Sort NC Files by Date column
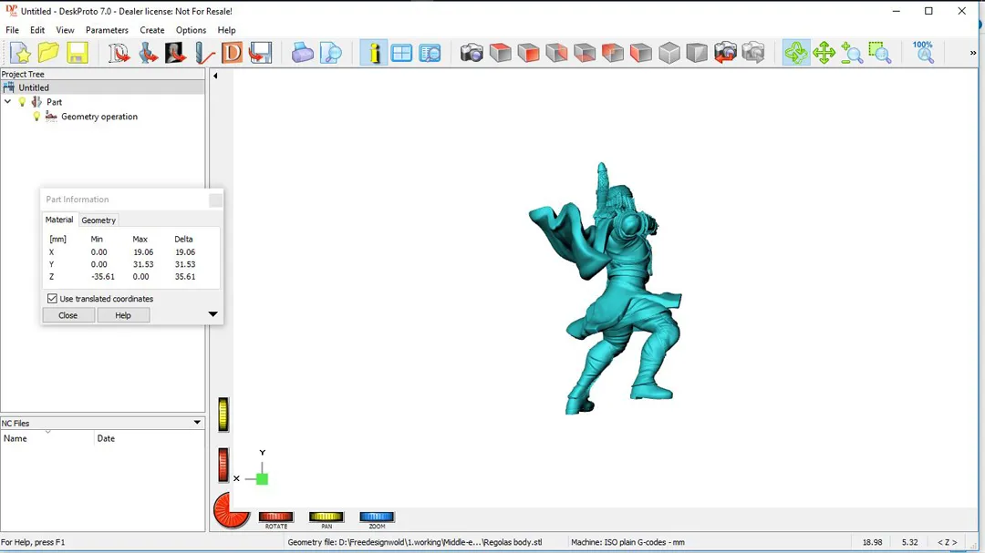 click(x=149, y=438)
